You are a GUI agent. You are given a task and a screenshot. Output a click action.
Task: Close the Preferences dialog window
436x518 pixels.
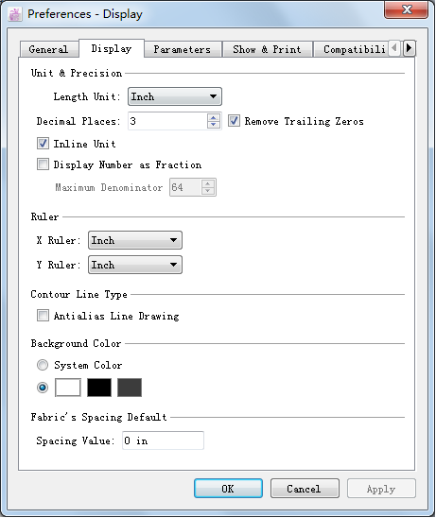click(407, 9)
